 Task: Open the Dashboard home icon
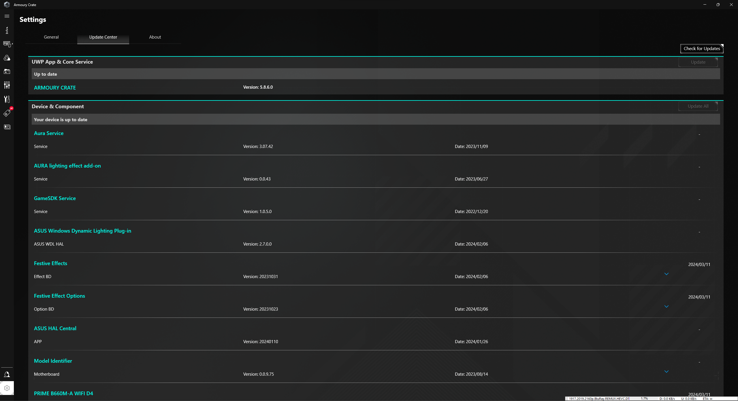point(7,30)
